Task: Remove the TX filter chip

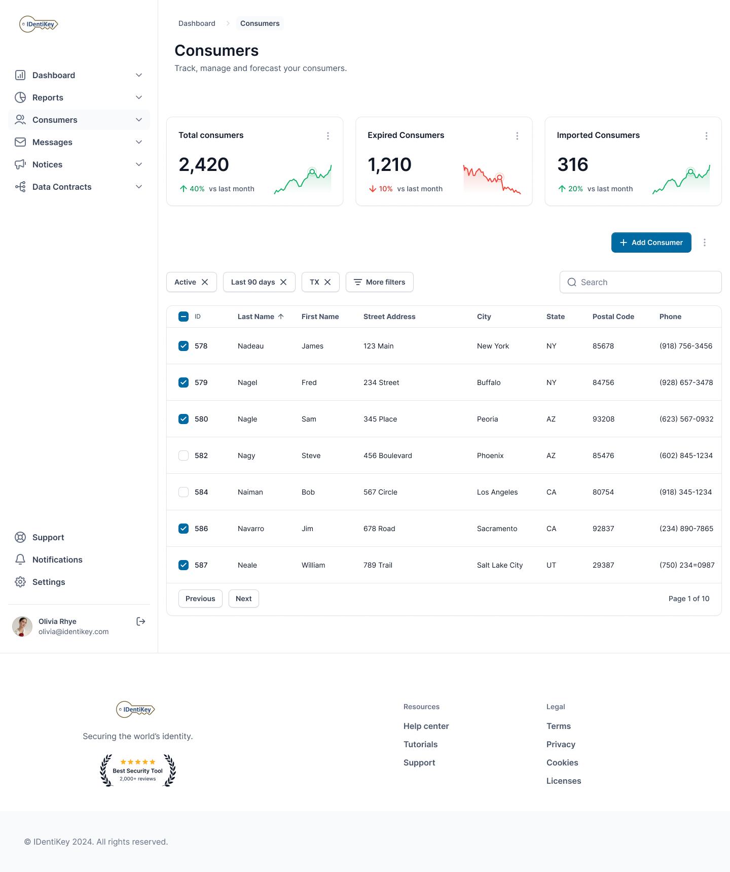Action: click(x=327, y=282)
